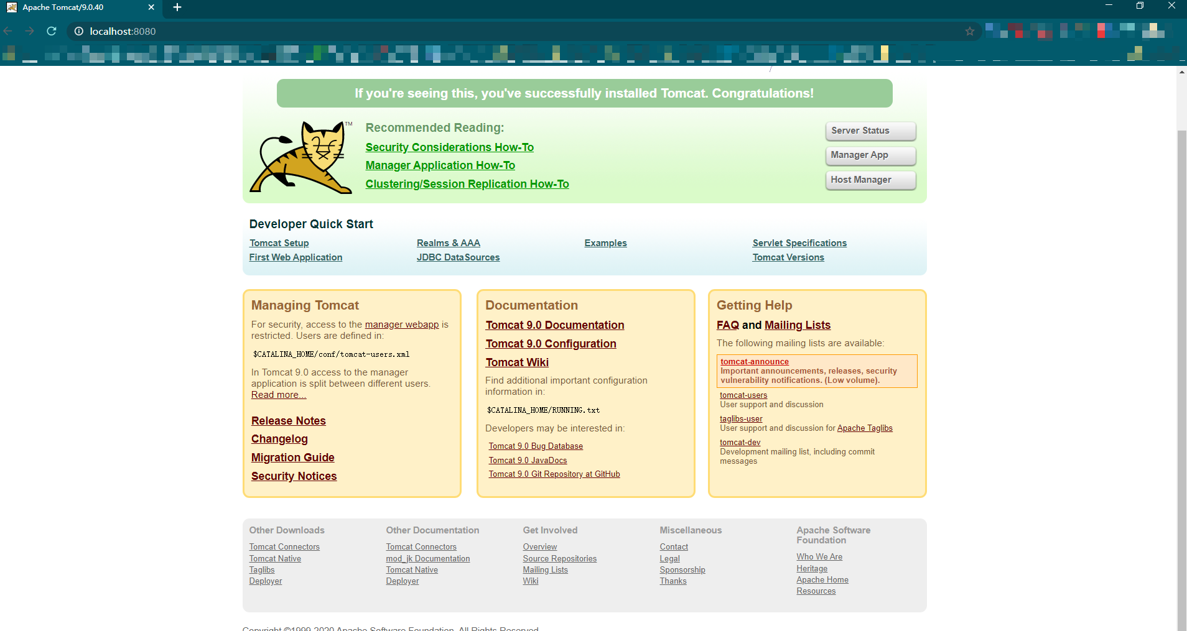Click the Tomcat cat logo
This screenshot has width=1187, height=631.
(302, 157)
